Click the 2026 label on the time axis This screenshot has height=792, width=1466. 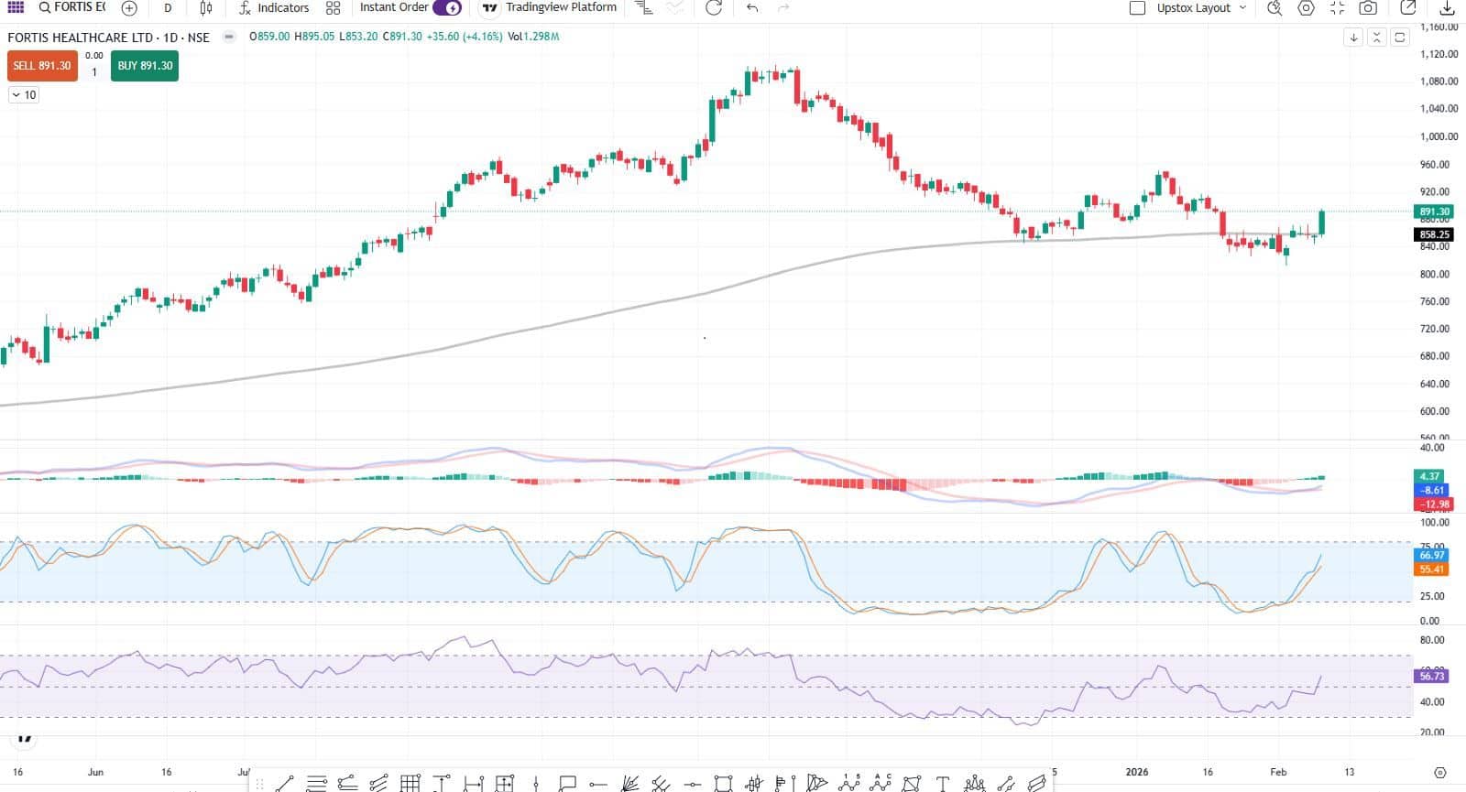pos(1136,772)
